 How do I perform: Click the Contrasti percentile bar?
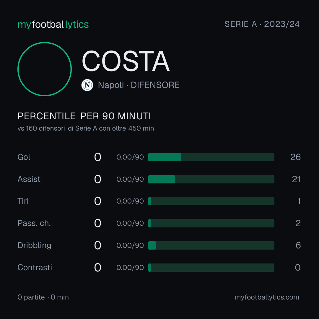coord(211,268)
